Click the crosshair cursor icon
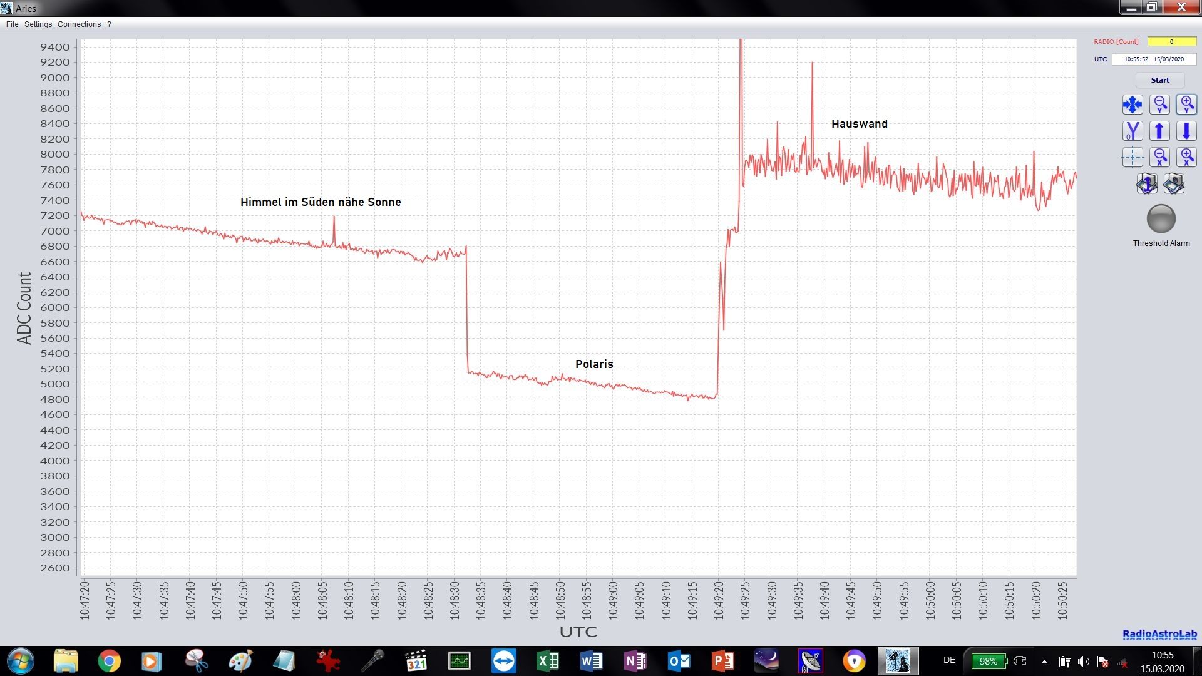The height and width of the screenshot is (676, 1202). 1133,157
